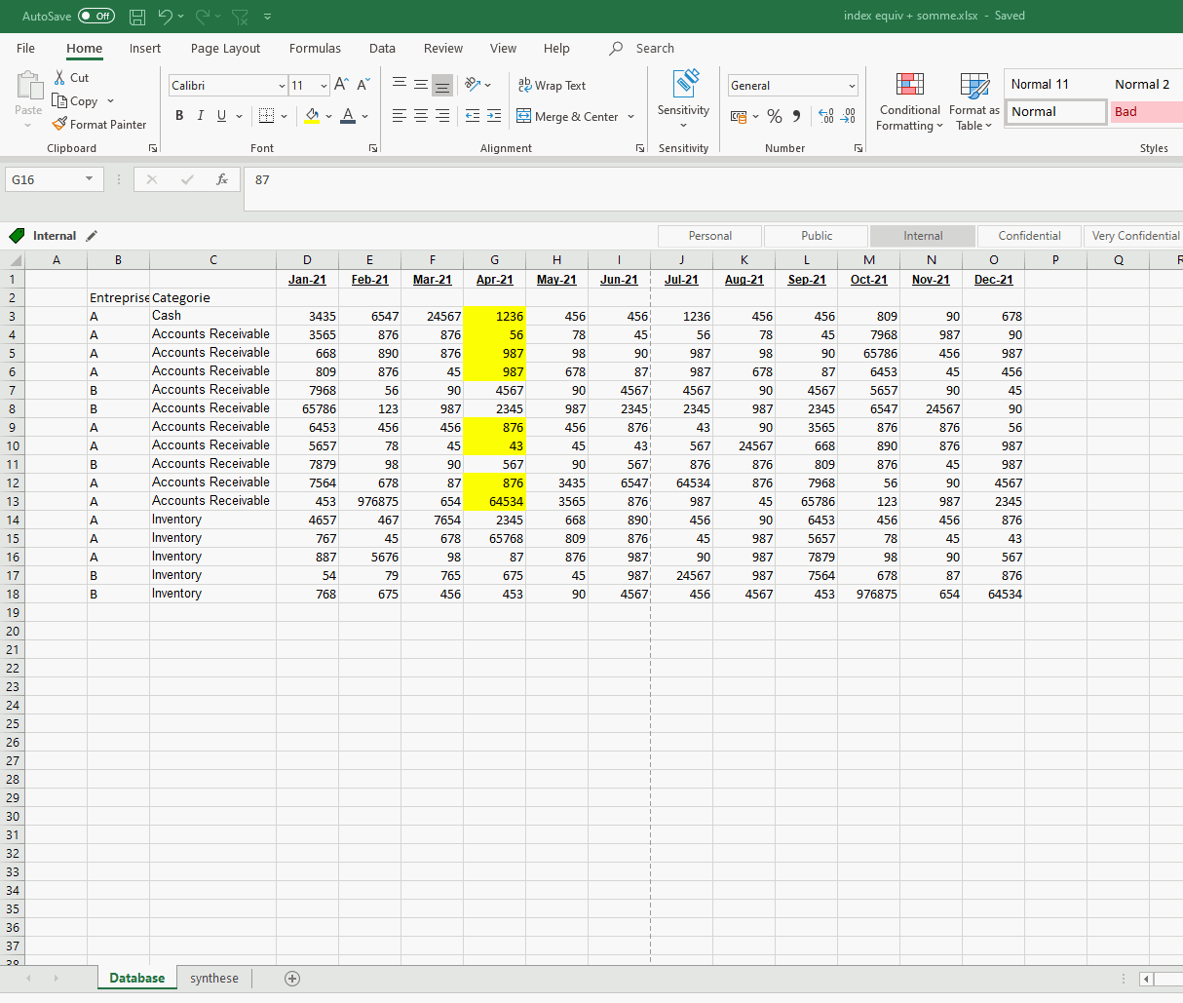Toggle the AutoSave switch

pyautogui.click(x=95, y=17)
